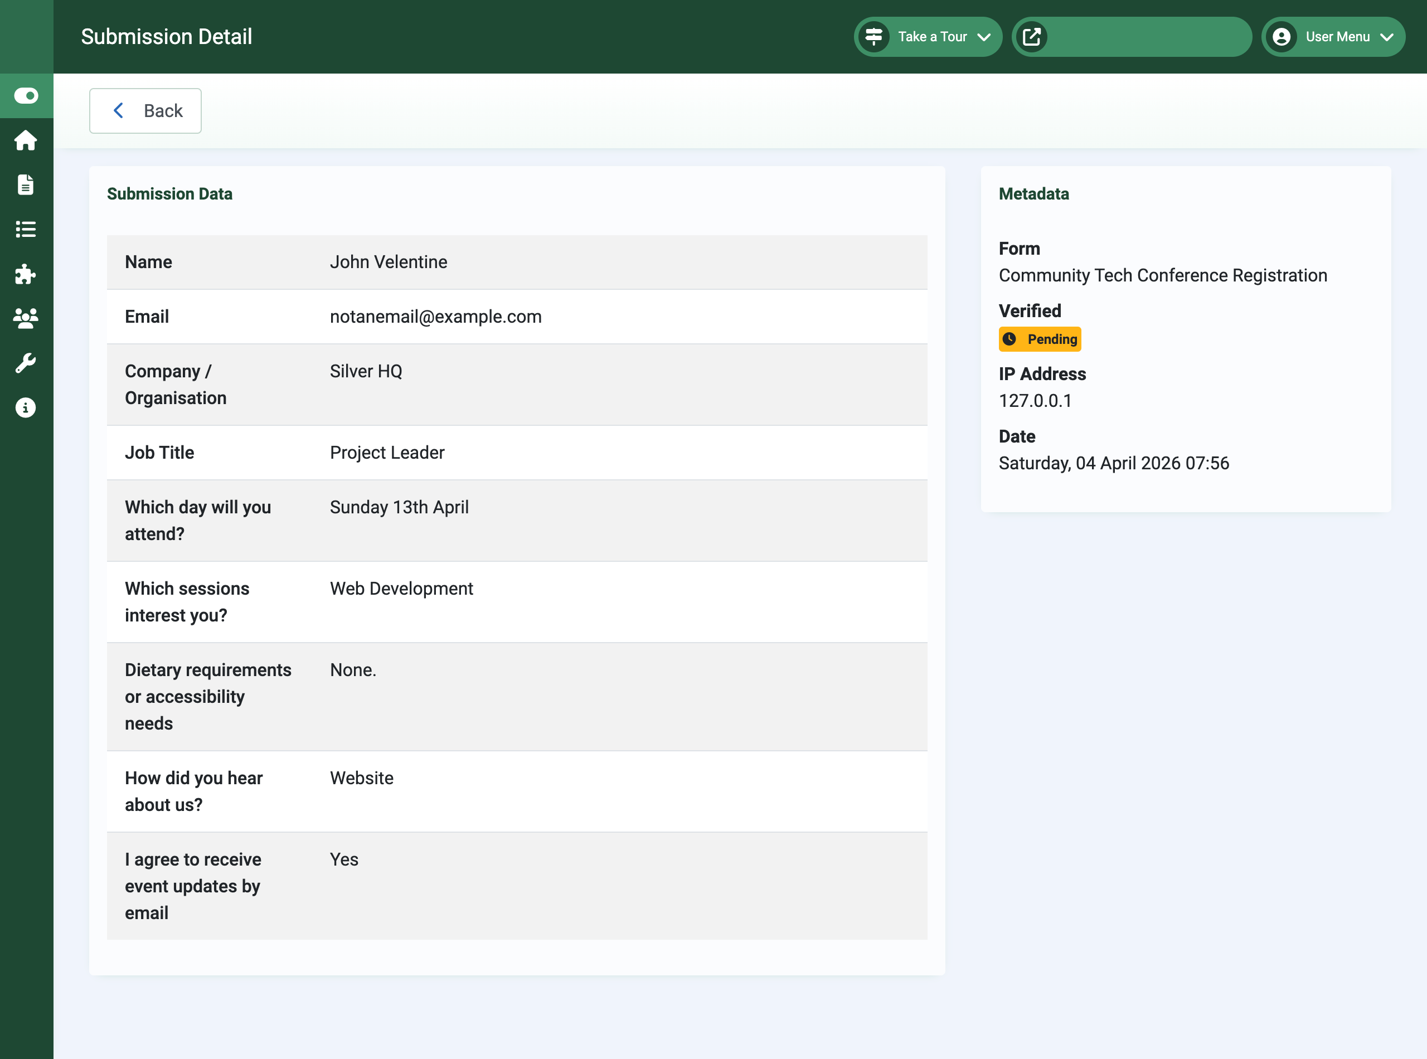1427x1059 pixels.
Task: Click the info icon at sidebar bottom
Action: pos(26,407)
